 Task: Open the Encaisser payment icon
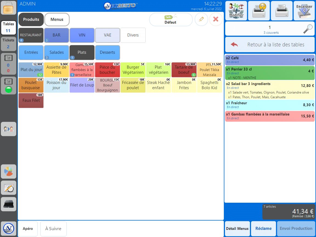(x=304, y=11)
